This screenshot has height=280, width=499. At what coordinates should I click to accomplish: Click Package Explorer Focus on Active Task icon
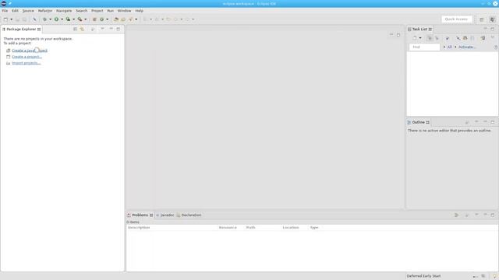93,30
